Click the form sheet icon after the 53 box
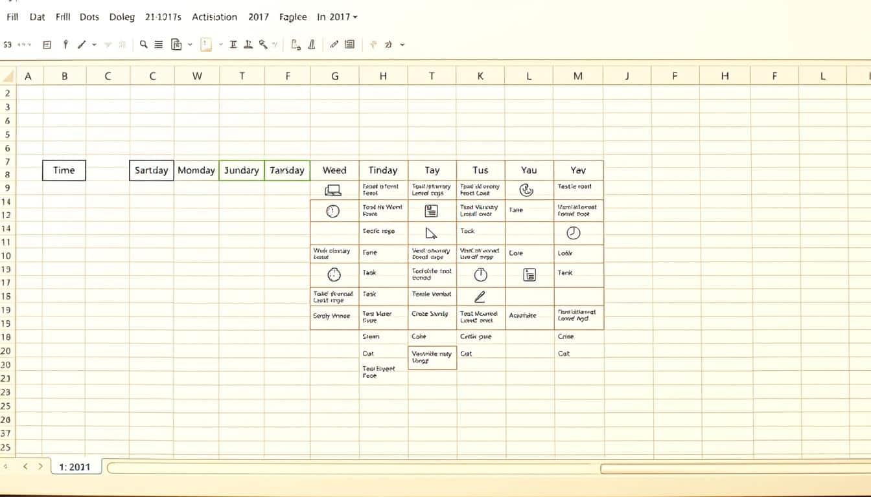This screenshot has width=871, height=497. [47, 45]
